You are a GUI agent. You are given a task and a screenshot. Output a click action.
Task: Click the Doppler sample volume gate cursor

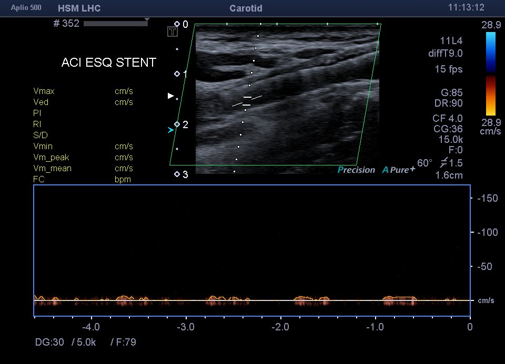coord(247,101)
